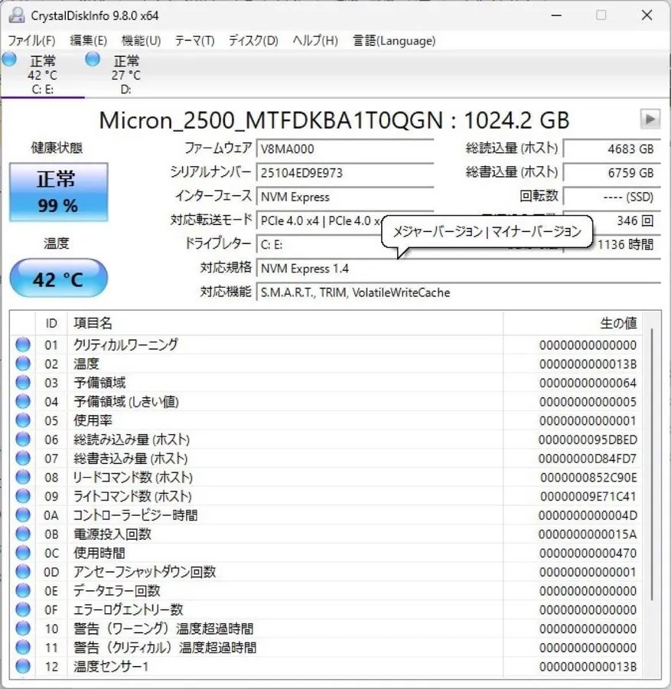Click the features field S.M.A.R.T., TRIM

[458, 292]
